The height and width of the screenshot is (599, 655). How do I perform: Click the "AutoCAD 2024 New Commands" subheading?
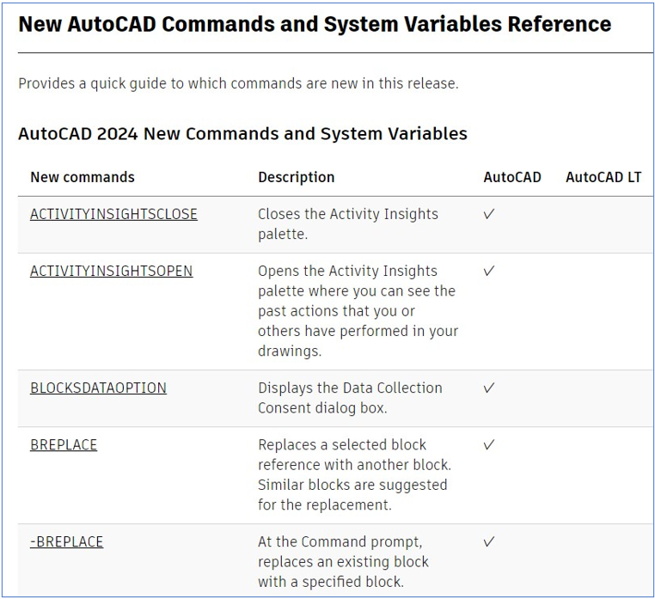242,133
